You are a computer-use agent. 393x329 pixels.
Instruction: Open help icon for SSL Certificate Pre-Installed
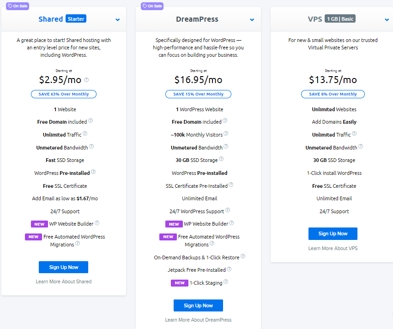point(231,185)
